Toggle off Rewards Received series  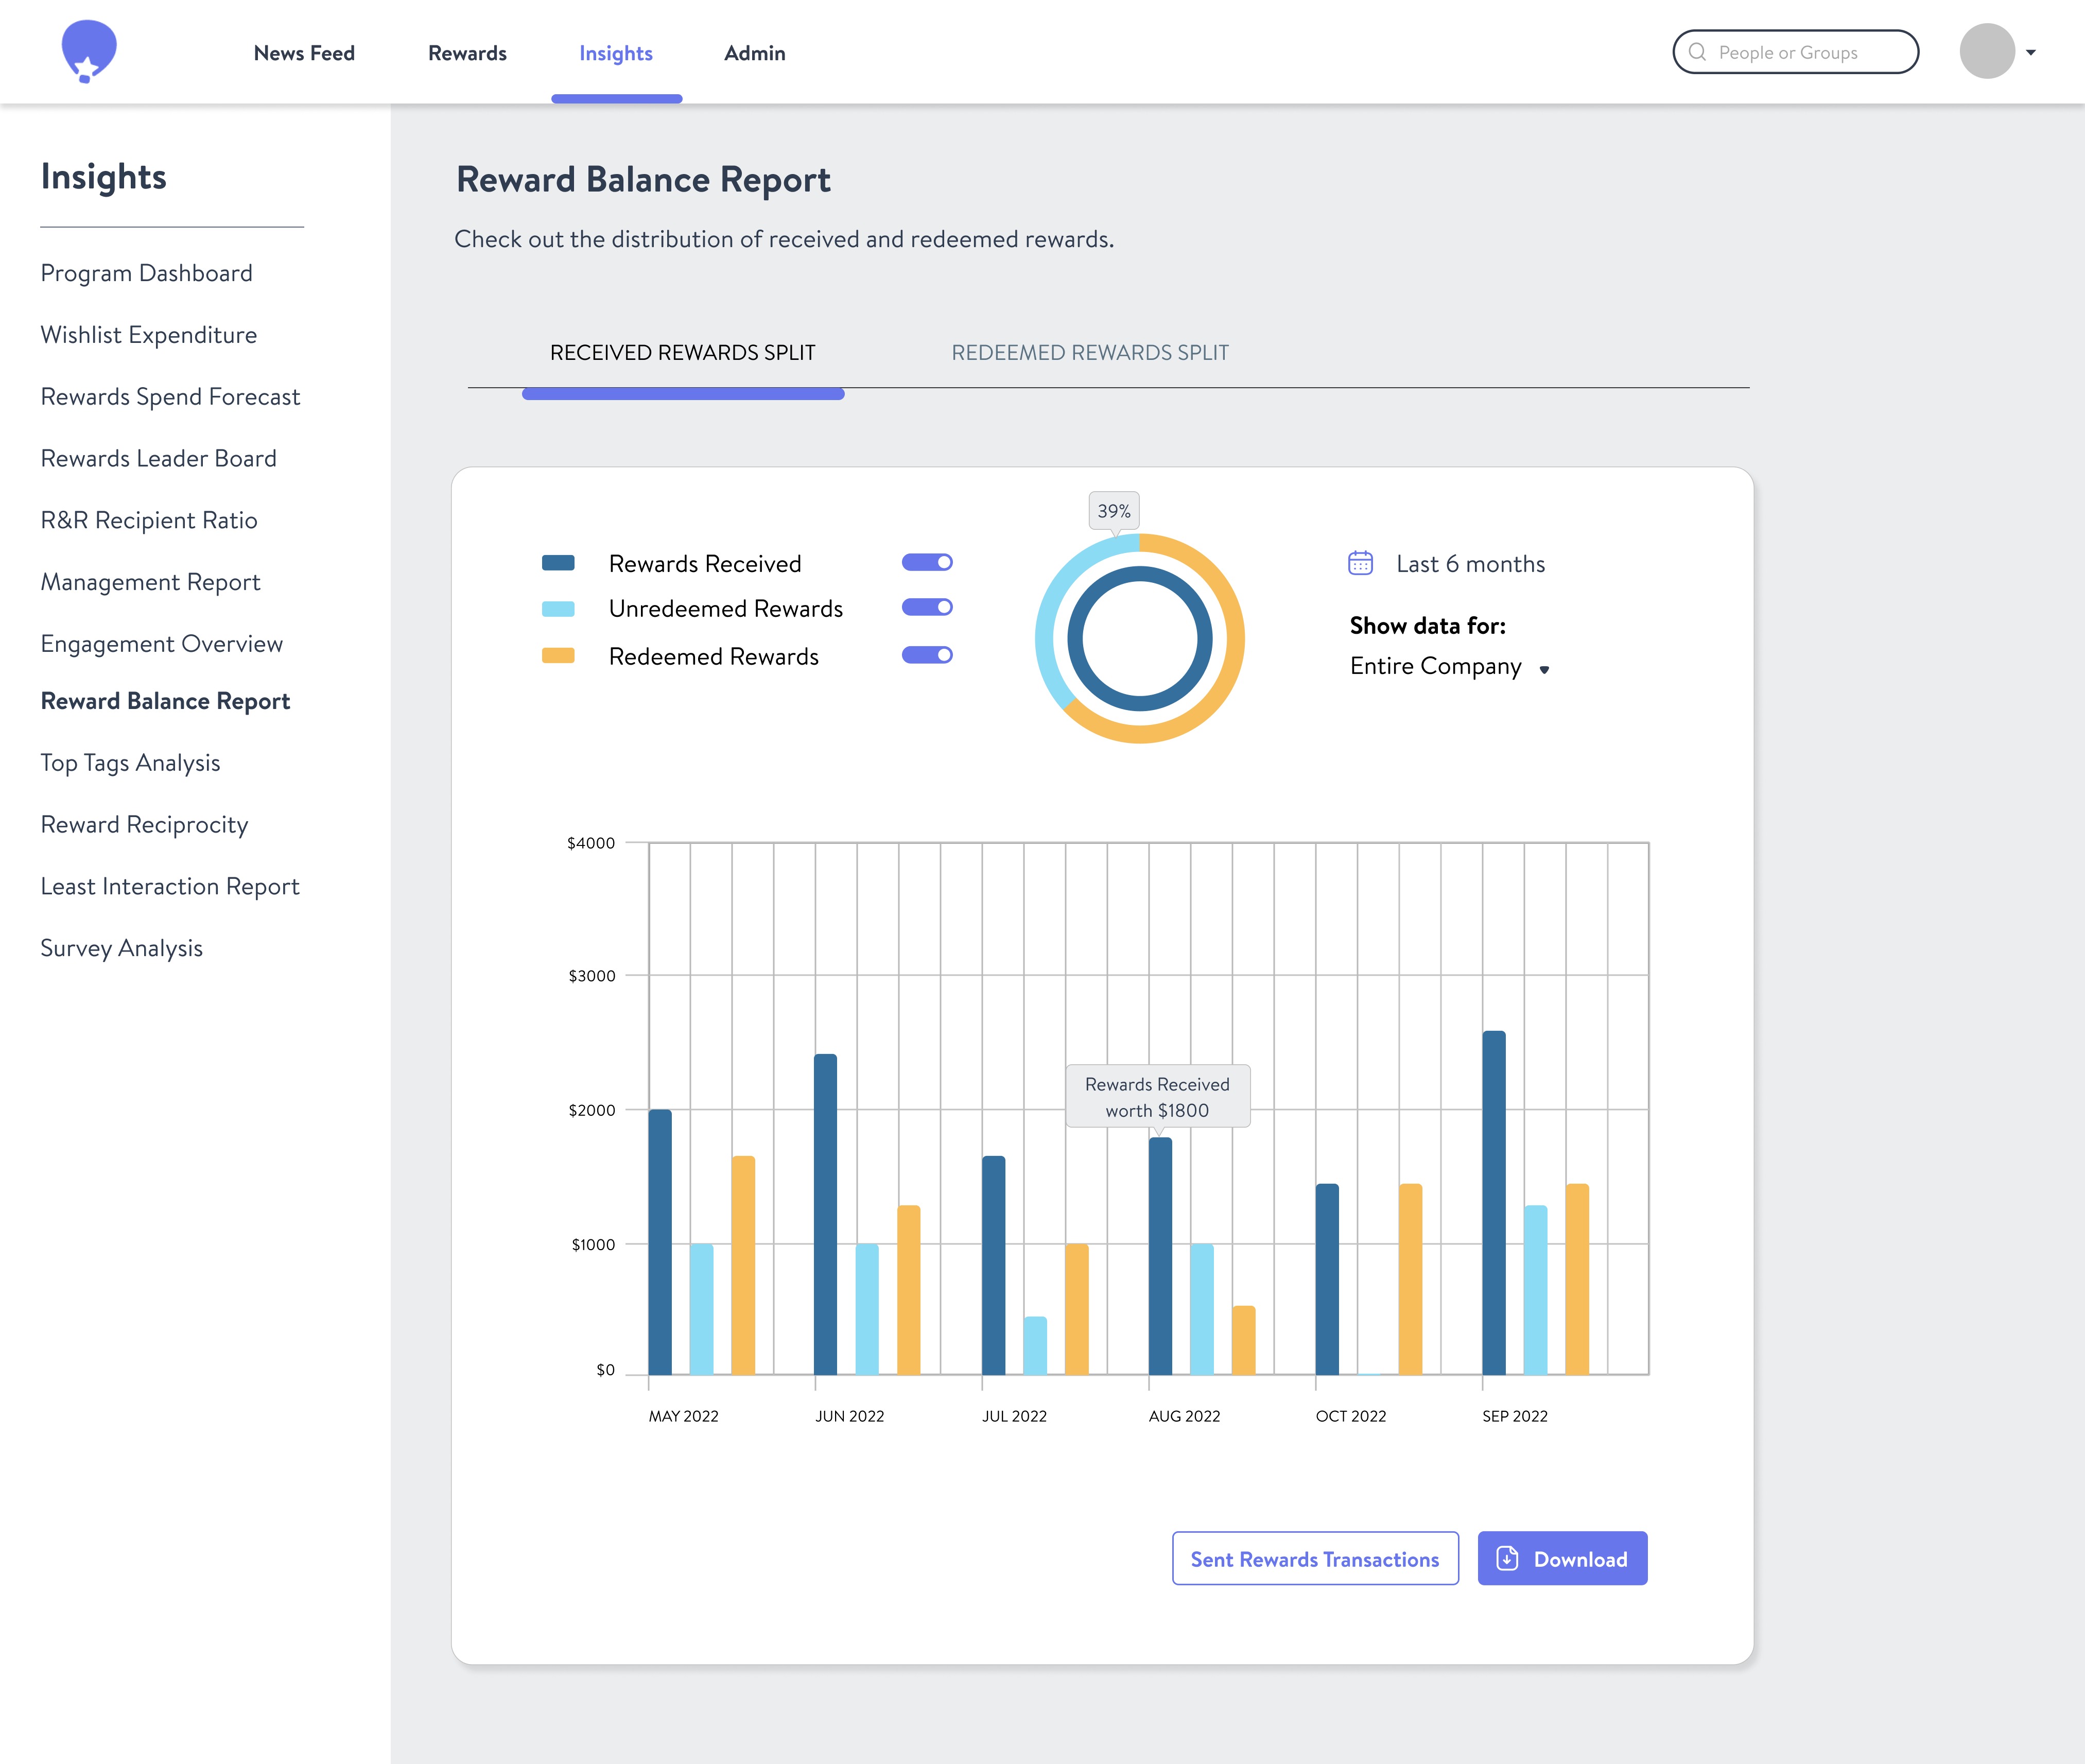pos(927,563)
